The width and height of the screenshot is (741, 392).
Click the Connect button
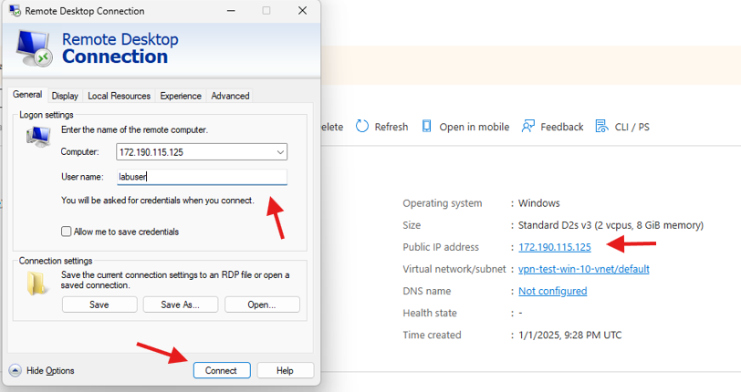(222, 371)
